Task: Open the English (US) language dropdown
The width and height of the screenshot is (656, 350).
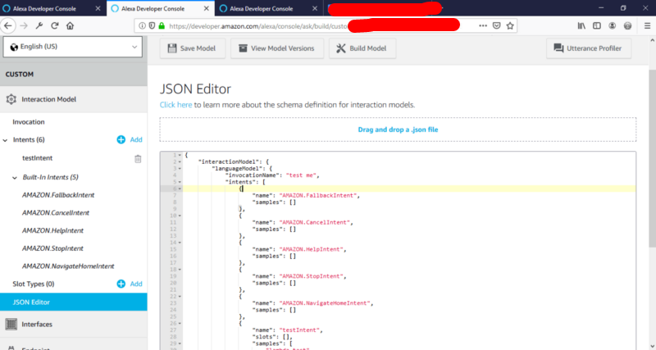Action: tap(73, 47)
